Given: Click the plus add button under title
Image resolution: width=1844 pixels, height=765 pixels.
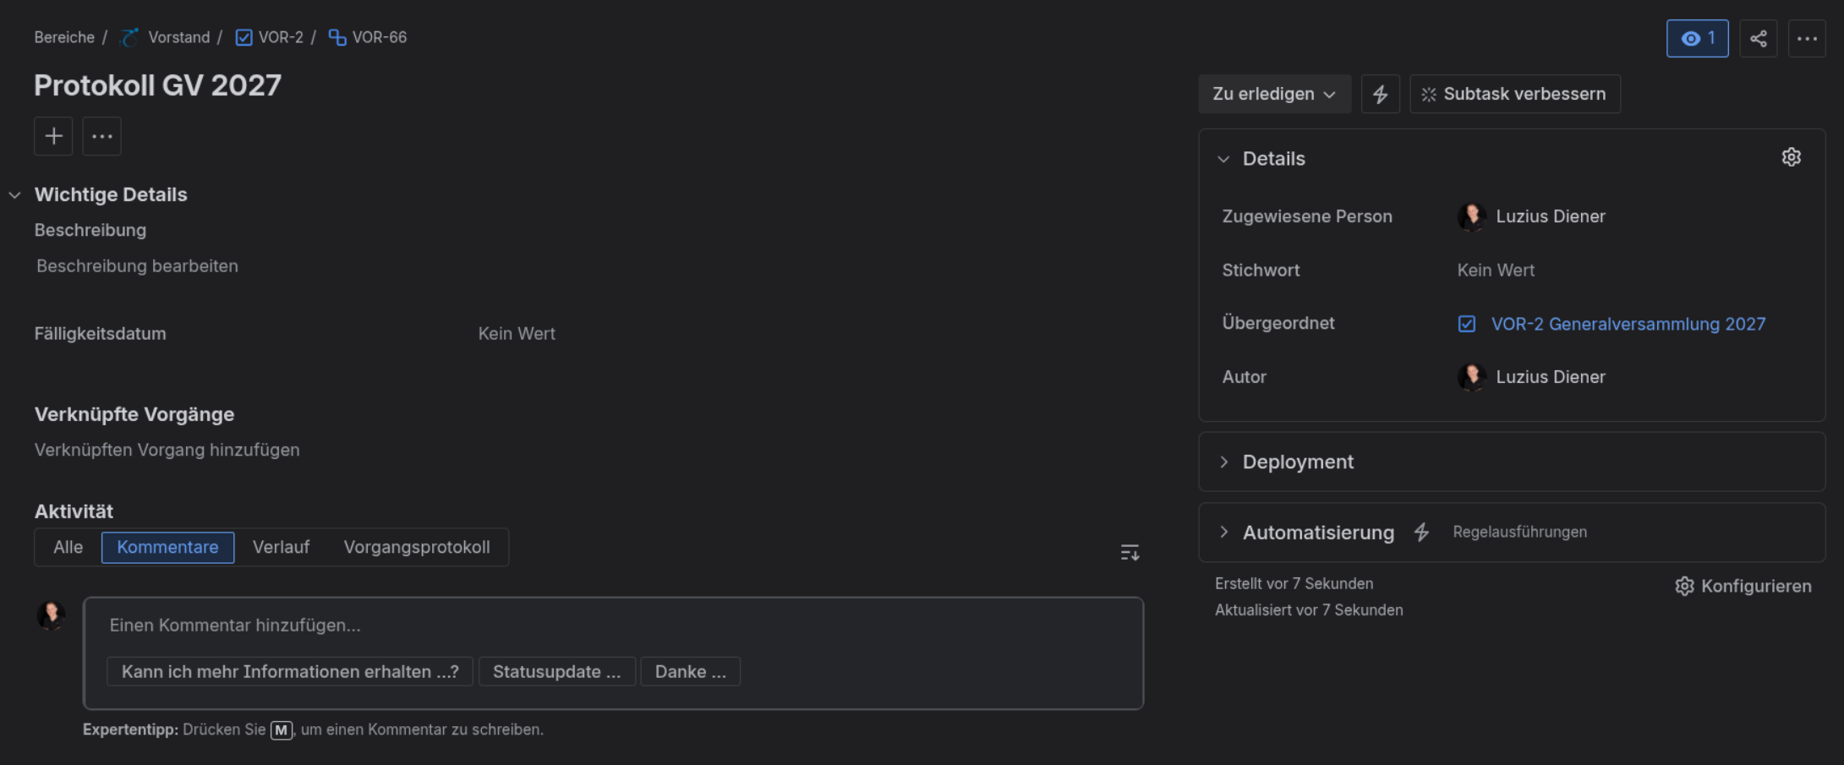Looking at the screenshot, I should click(53, 136).
